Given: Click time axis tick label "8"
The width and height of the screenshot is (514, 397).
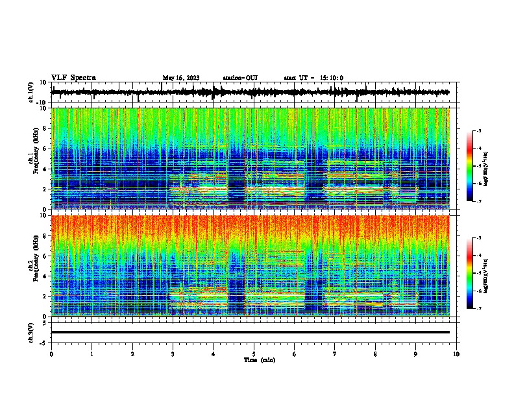Looking at the screenshot, I should pos(375,354).
